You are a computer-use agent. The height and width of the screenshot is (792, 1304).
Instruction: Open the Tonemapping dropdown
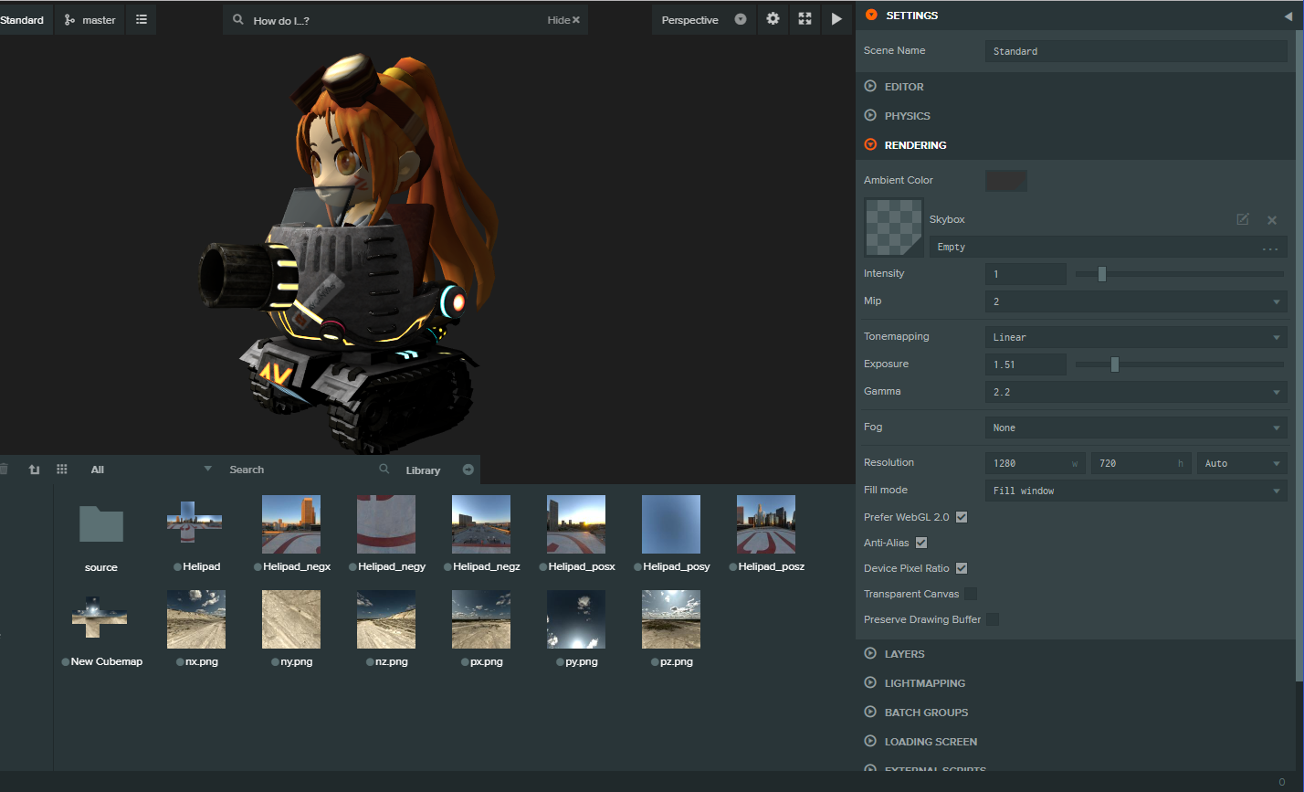tap(1136, 337)
